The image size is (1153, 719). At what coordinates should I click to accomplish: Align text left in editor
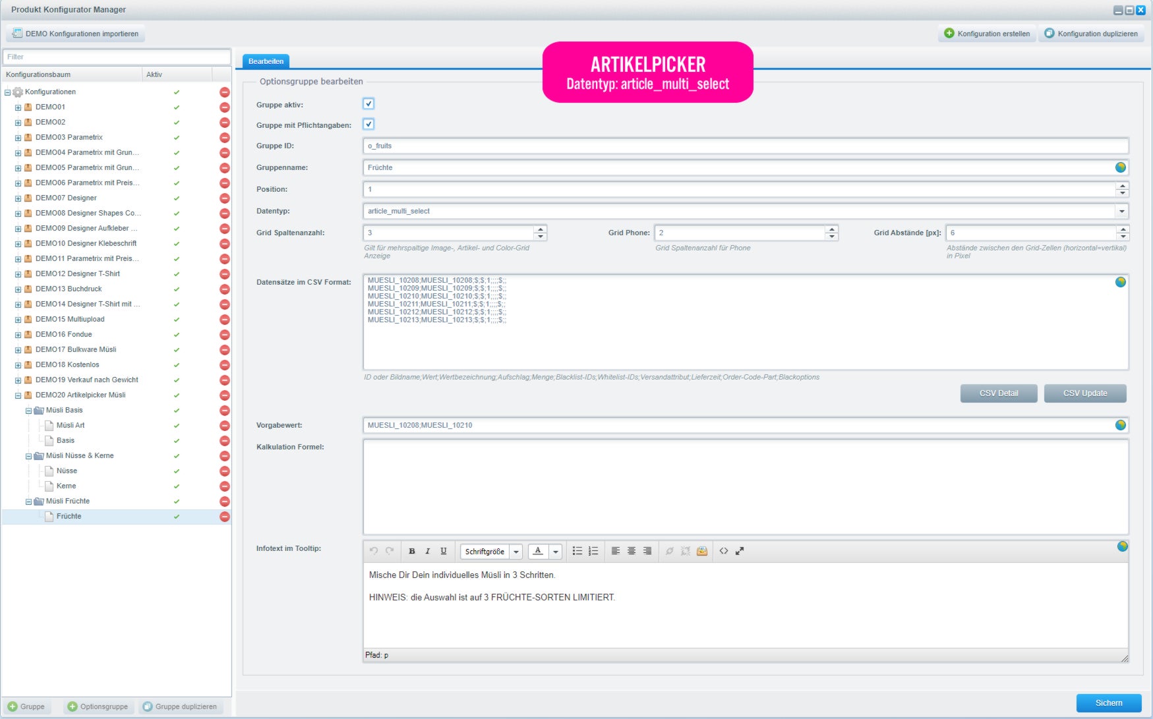[615, 551]
